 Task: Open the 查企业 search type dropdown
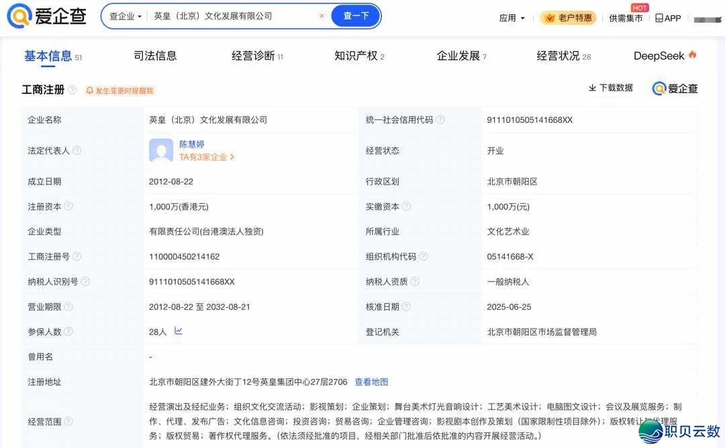tap(126, 16)
